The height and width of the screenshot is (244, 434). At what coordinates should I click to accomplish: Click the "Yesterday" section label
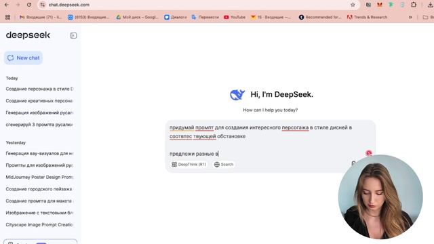pyautogui.click(x=16, y=143)
